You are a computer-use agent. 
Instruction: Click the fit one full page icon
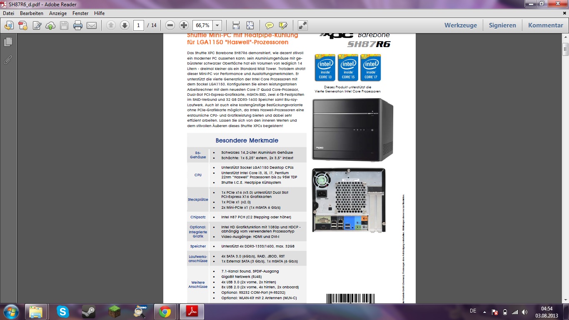pos(250,25)
